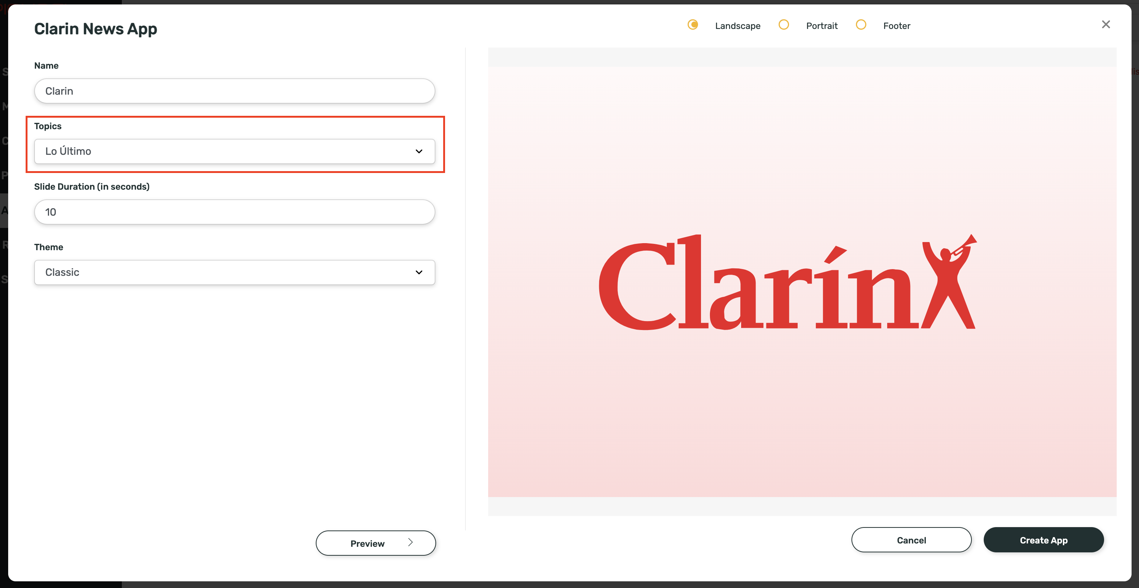Click the Topics field label

(48, 126)
